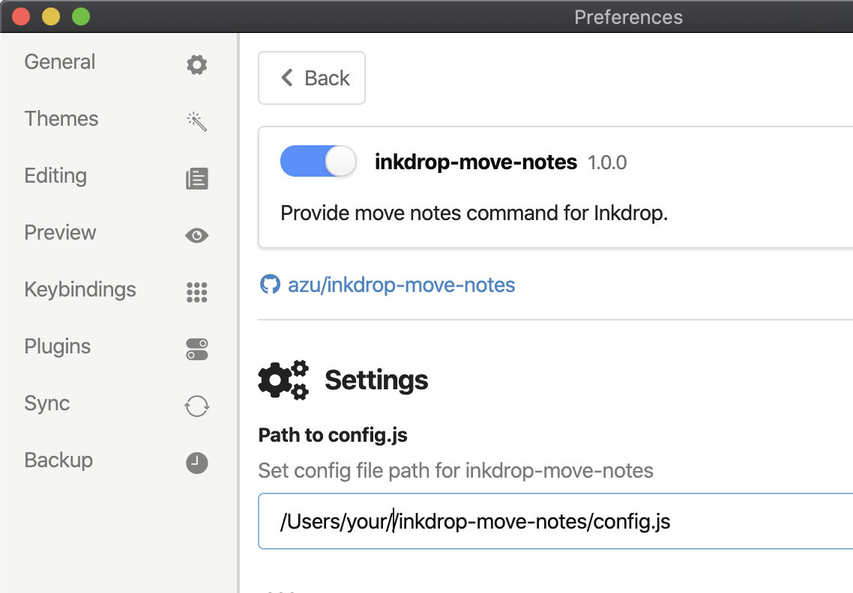Viewport: 853px width, 593px height.
Task: Click the Themes magic wand icon
Action: pos(196,121)
